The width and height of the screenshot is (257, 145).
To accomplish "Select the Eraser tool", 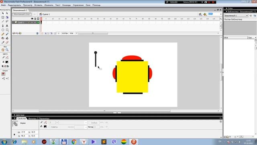I will pos(7,42).
